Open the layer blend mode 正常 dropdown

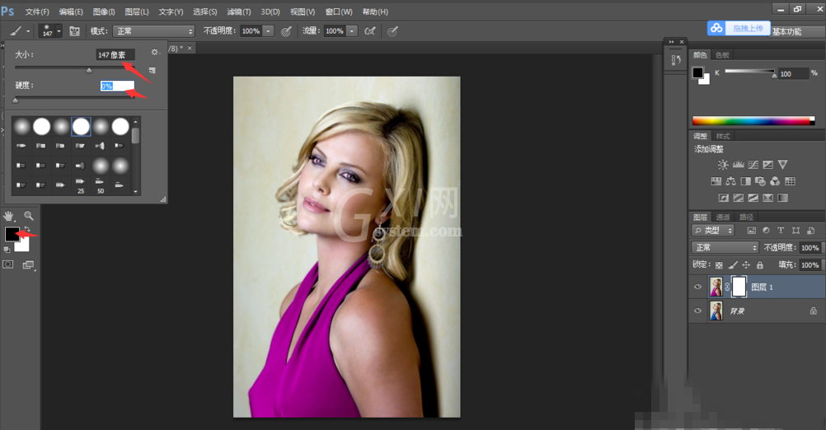pyautogui.click(x=725, y=247)
